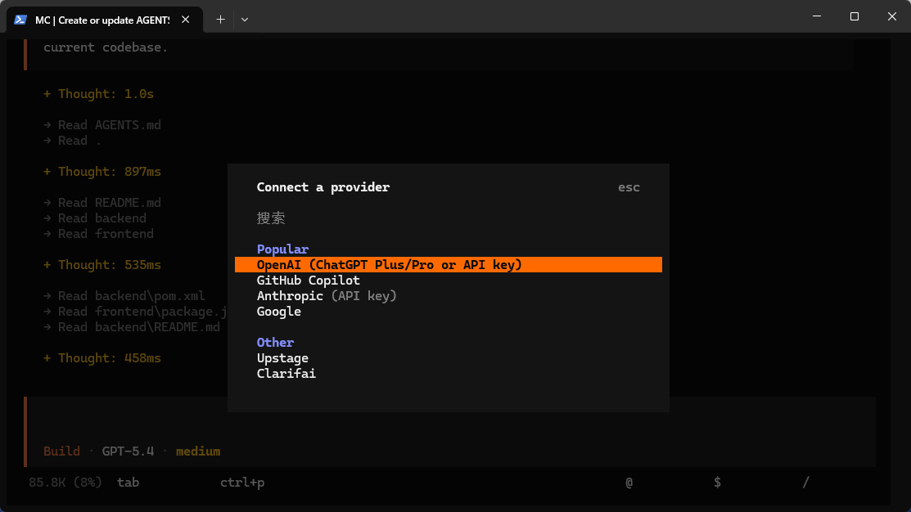This screenshot has height=512, width=911.
Task: Click the @ shortcut hint
Action: (629, 483)
